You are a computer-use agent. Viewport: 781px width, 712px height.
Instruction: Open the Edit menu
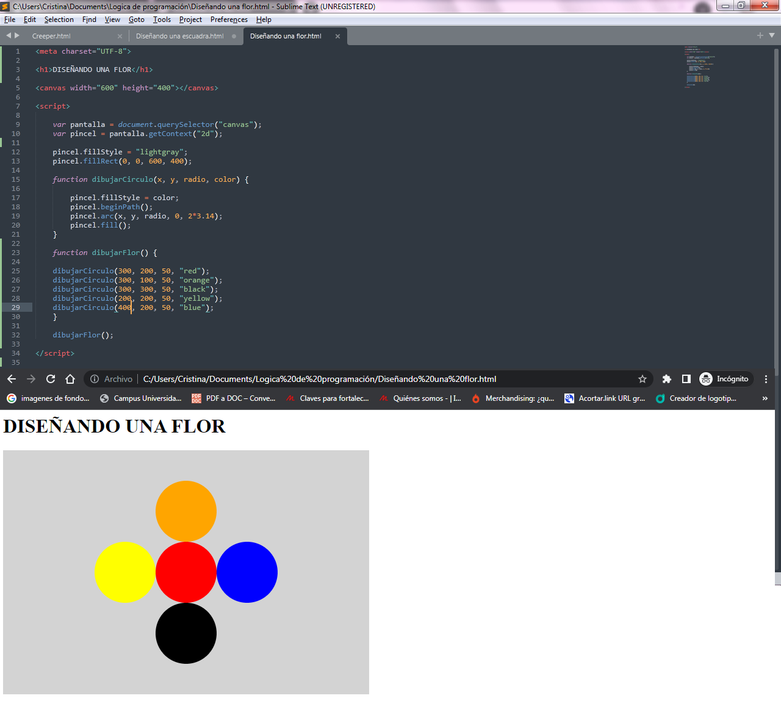pyautogui.click(x=30, y=20)
